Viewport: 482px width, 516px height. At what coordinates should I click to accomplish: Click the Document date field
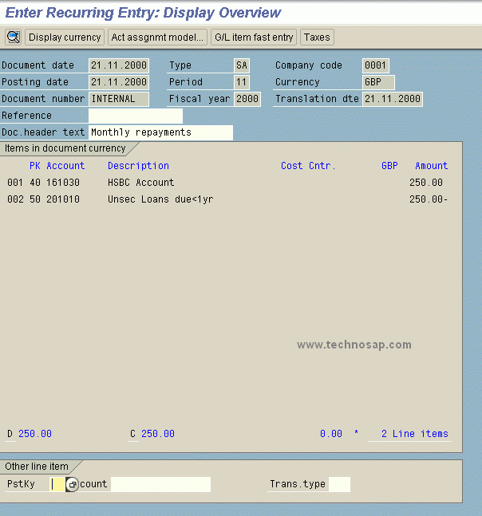(x=118, y=65)
